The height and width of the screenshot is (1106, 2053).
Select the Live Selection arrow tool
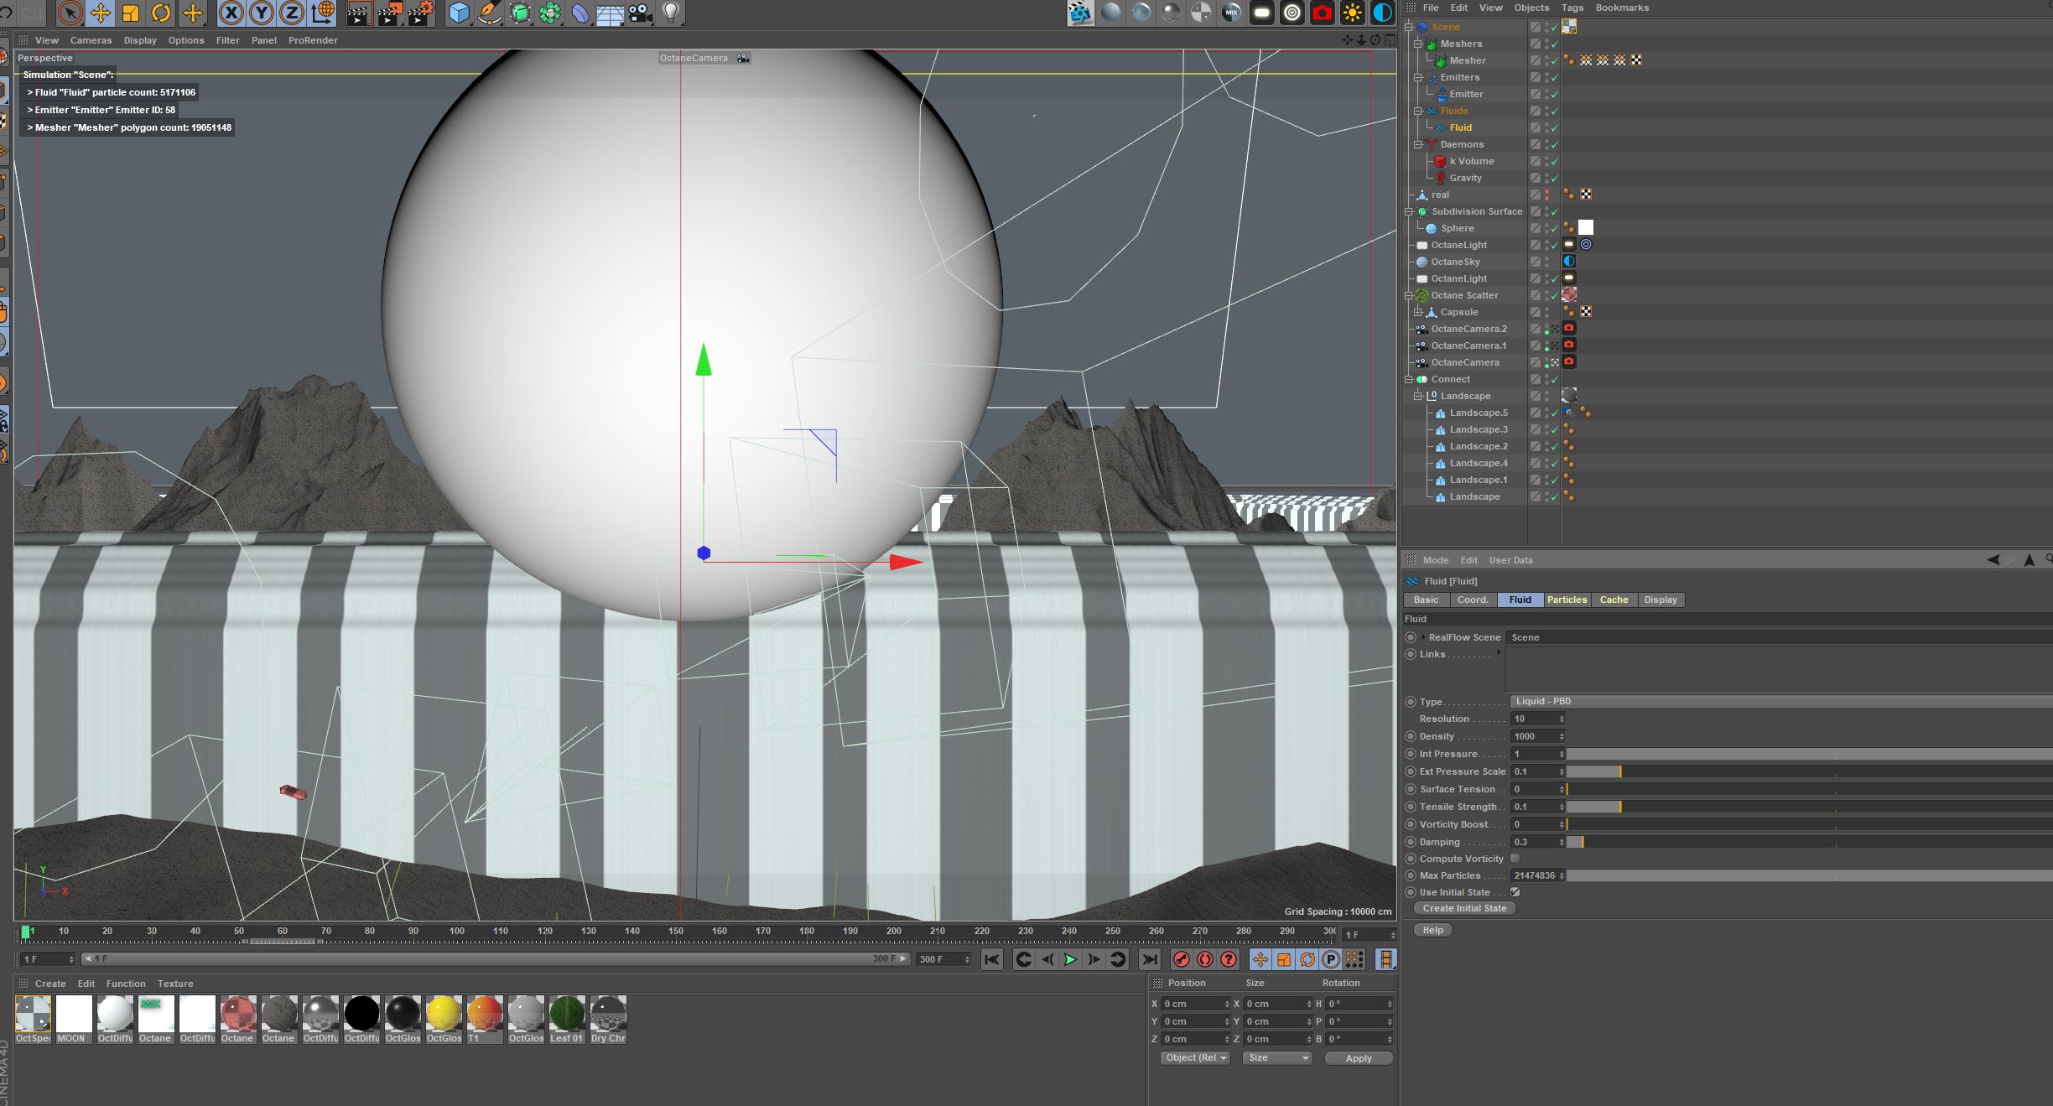[70, 13]
